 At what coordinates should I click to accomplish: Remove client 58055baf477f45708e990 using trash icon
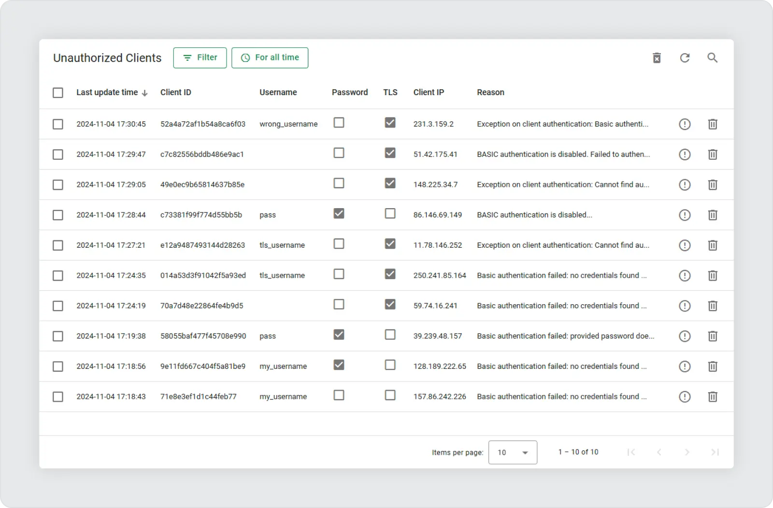[712, 336]
